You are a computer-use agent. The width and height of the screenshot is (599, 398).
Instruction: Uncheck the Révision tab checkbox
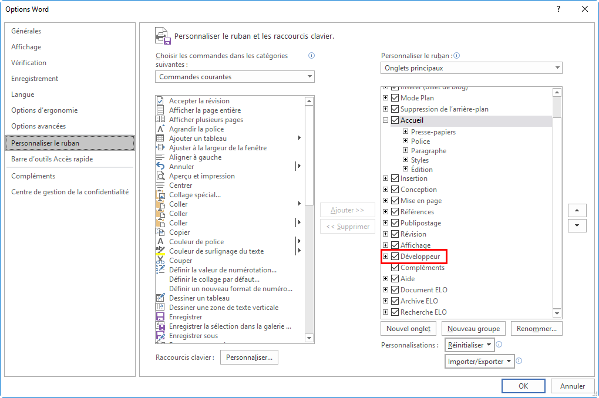(395, 234)
